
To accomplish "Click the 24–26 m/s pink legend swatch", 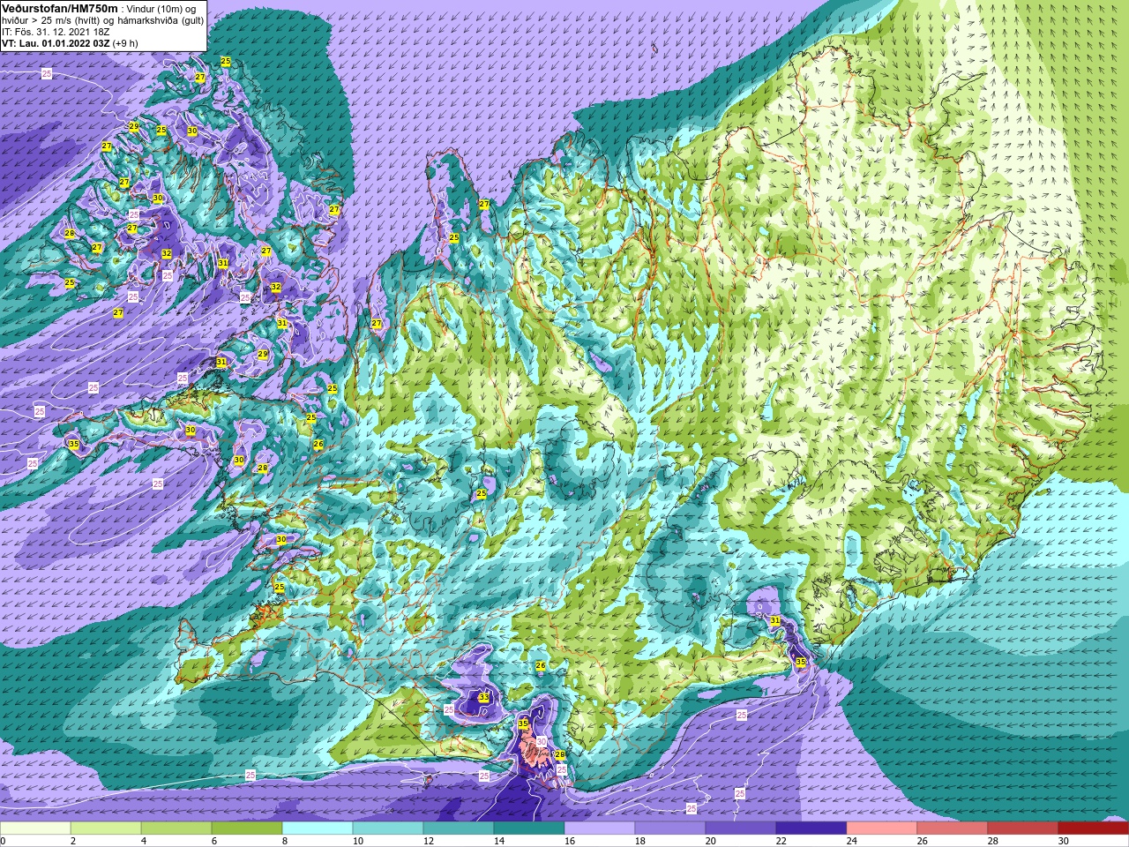I will [x=882, y=828].
